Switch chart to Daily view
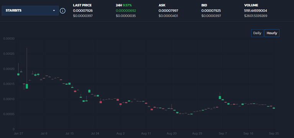Image resolution: width=294 pixels, height=138 pixels. point(257,33)
